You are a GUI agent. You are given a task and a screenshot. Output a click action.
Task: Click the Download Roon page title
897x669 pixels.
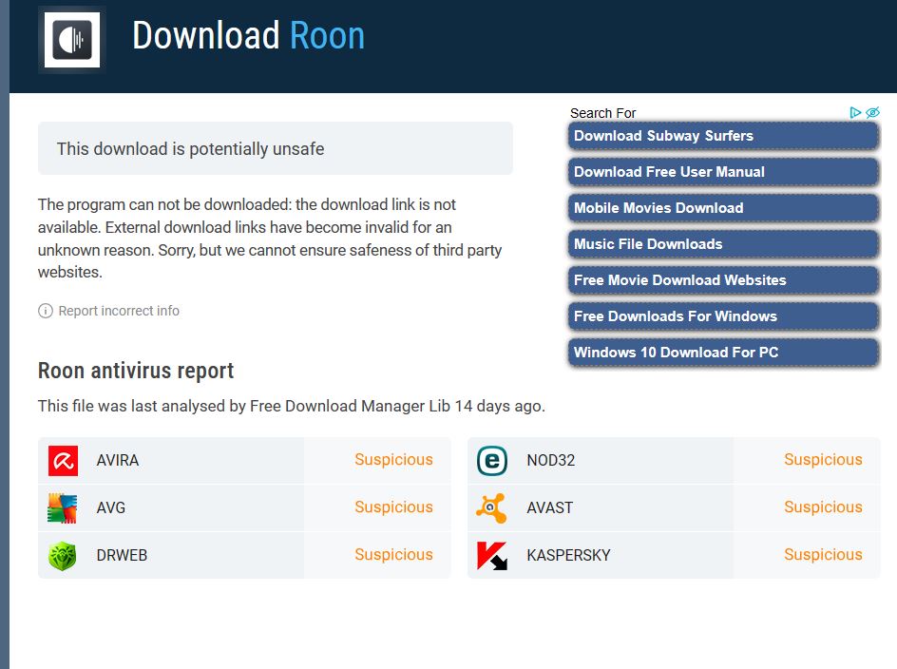(248, 35)
